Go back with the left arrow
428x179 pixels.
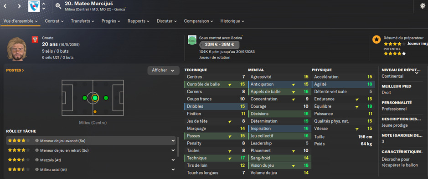pos(5,6)
